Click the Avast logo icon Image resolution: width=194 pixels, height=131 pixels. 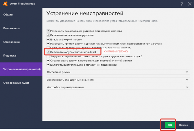tap(5, 4)
